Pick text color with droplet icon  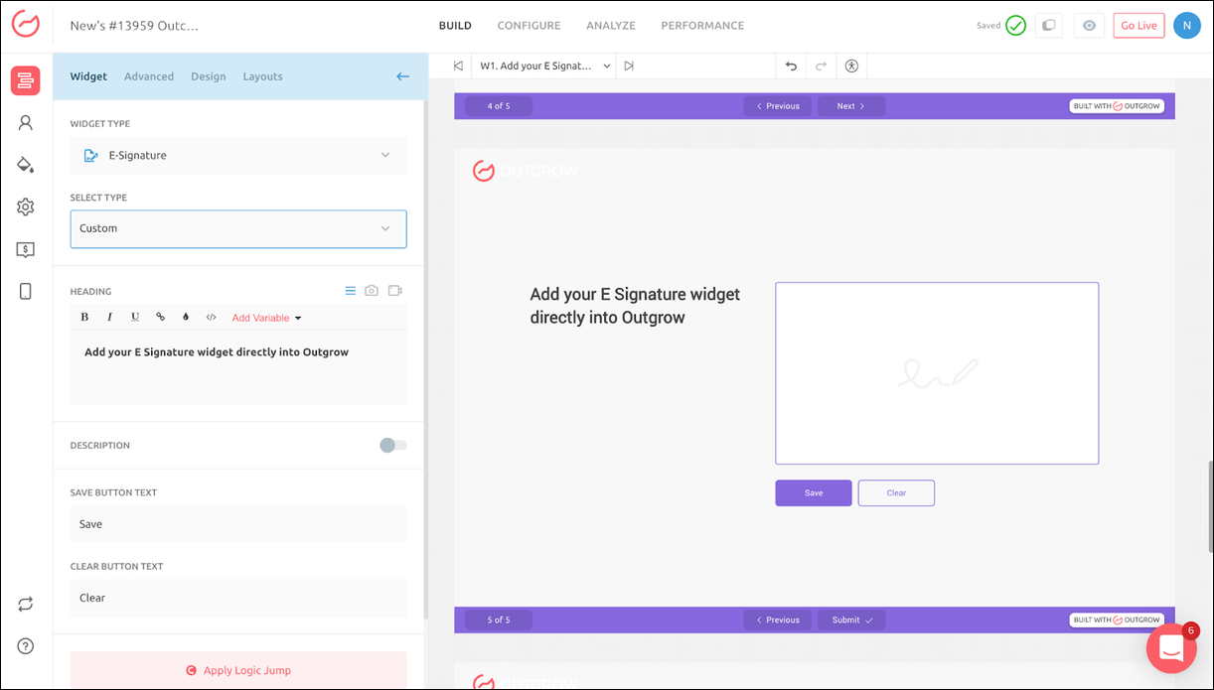coord(186,318)
